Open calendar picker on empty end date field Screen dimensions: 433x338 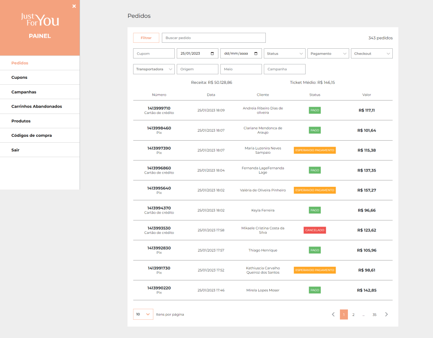[x=256, y=53]
